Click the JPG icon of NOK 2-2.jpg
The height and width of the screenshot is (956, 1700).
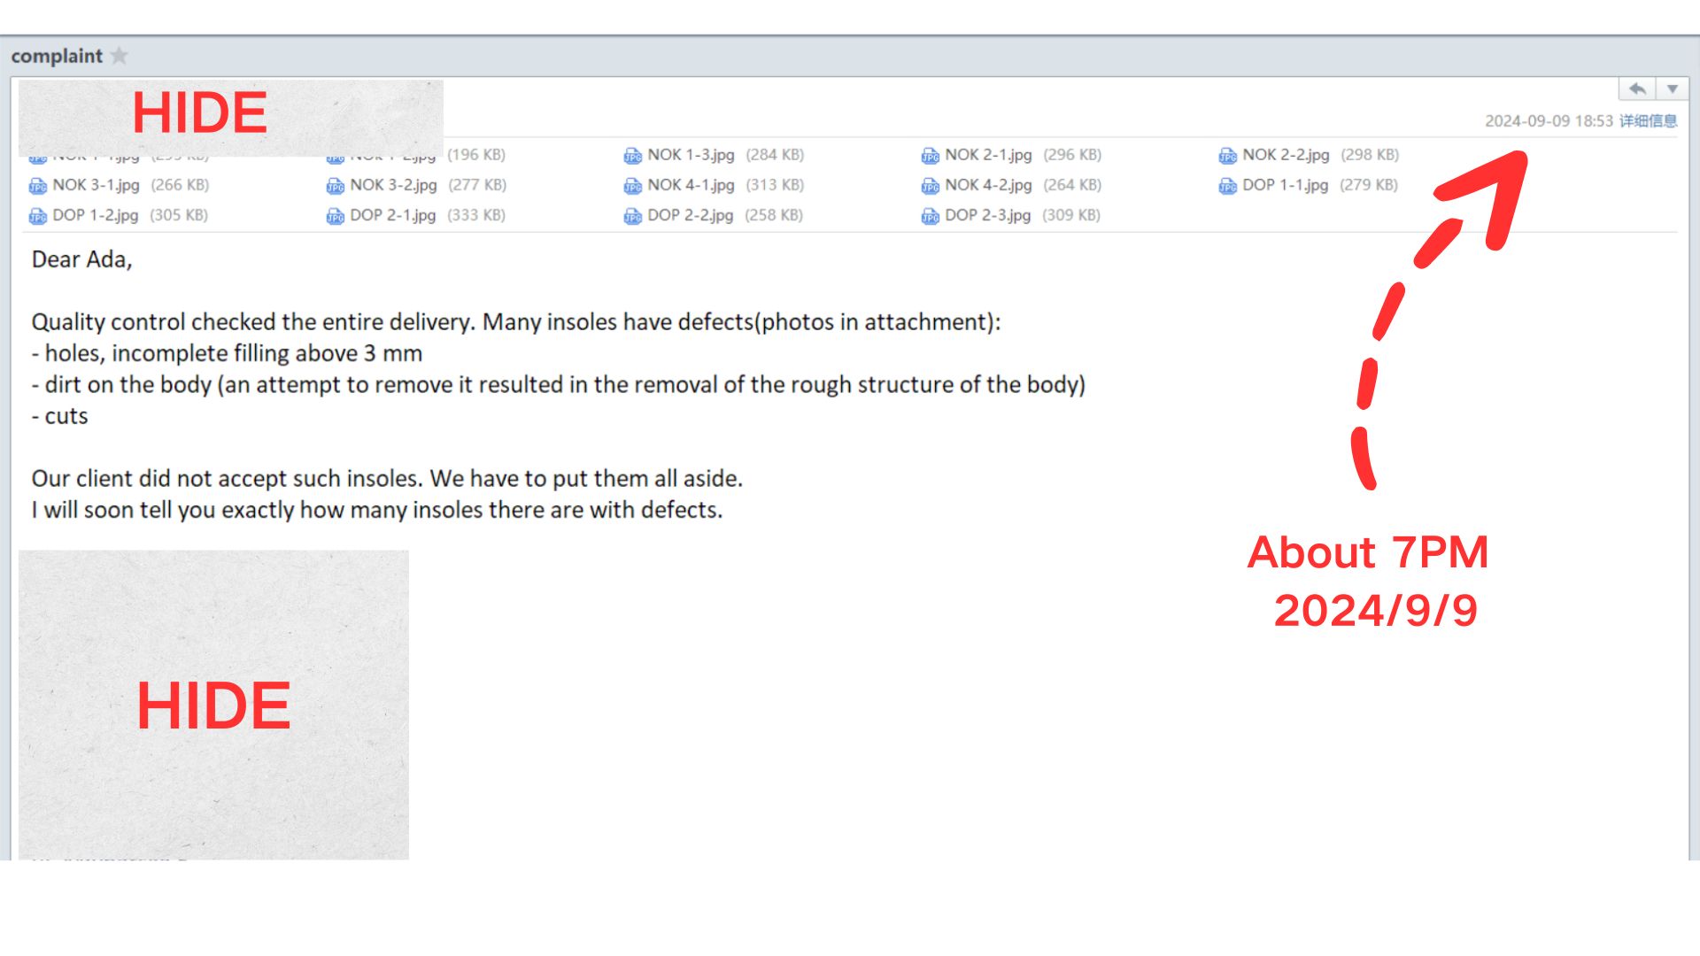(1227, 156)
